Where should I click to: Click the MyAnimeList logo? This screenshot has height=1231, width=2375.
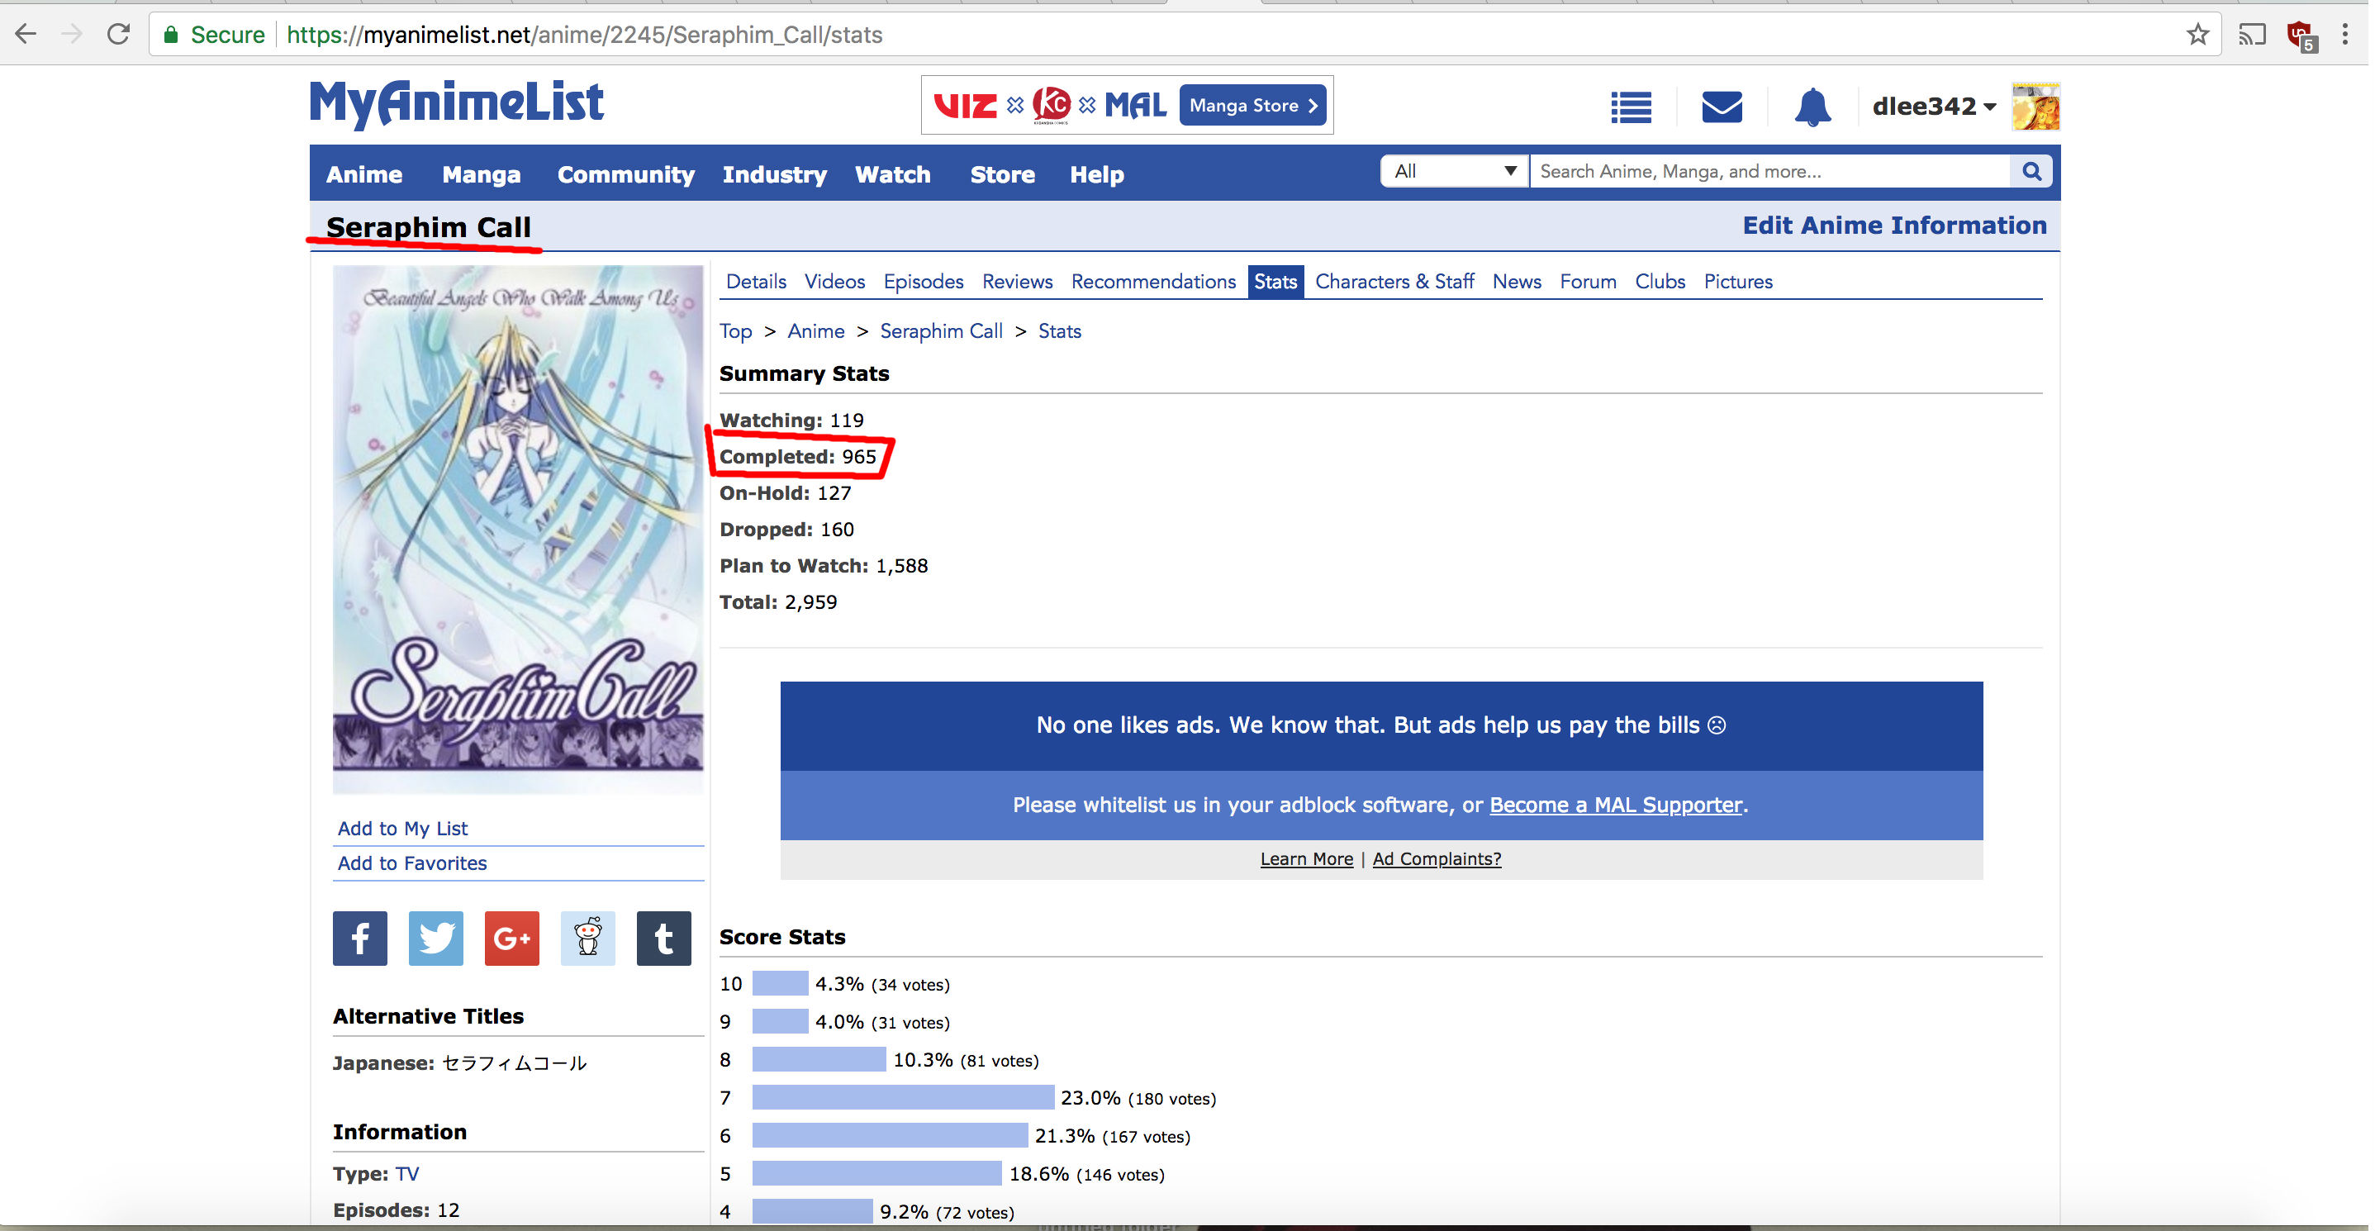click(x=458, y=104)
